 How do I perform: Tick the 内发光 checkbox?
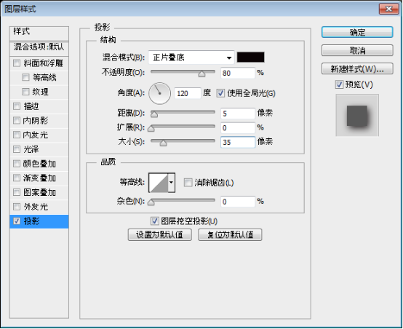[17, 135]
